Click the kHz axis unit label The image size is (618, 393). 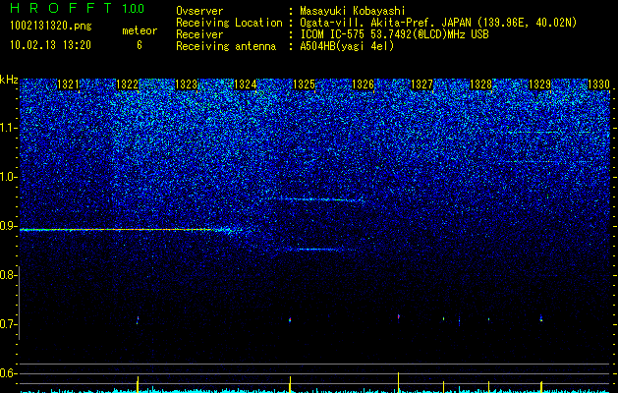(x=9, y=80)
